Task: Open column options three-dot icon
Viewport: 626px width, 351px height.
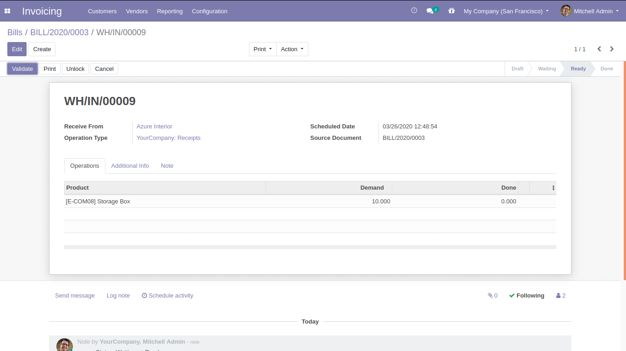Action: tap(553, 188)
